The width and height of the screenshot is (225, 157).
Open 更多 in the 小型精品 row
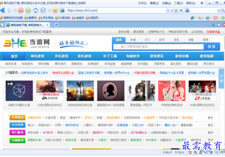(x=210, y=118)
